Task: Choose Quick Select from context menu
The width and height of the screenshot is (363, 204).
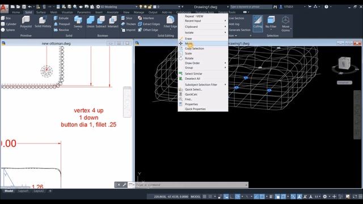Action: point(203,90)
